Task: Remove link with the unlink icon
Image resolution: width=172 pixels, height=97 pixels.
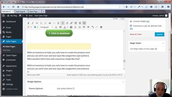Action: (x=76, y=23)
